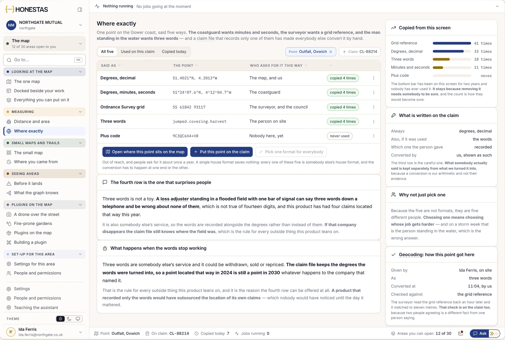Focus the Go to search field

(44, 60)
